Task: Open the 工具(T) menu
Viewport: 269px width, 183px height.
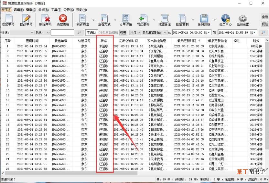Action: pyautogui.click(x=56, y=10)
